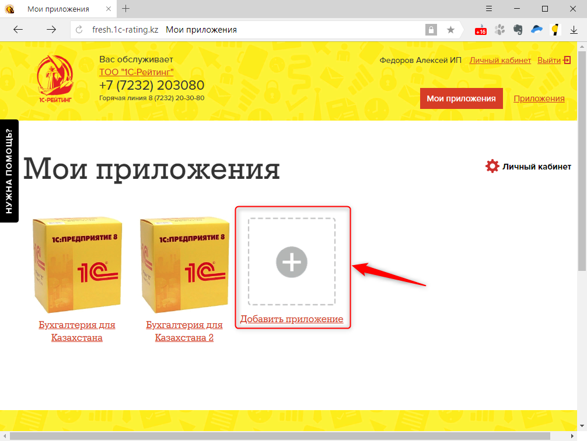Image resolution: width=587 pixels, height=441 pixels.
Task: Open the downloads arrow icon
Action: (574, 30)
